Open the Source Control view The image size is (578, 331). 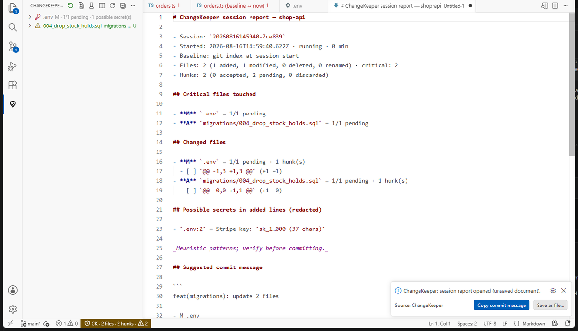pyautogui.click(x=13, y=47)
